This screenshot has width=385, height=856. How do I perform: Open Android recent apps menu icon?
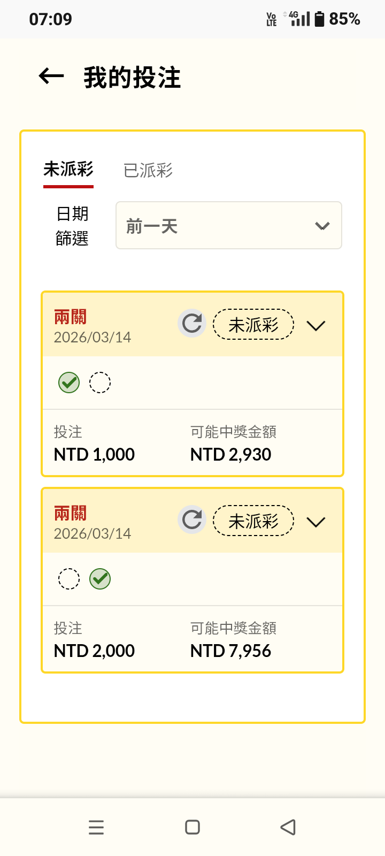(x=96, y=827)
